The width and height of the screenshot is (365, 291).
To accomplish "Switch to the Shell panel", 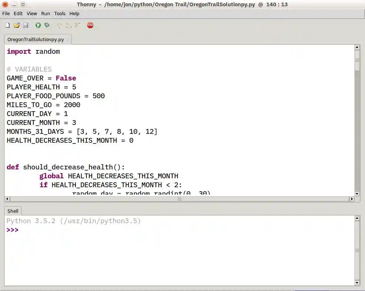I will [x=13, y=211].
